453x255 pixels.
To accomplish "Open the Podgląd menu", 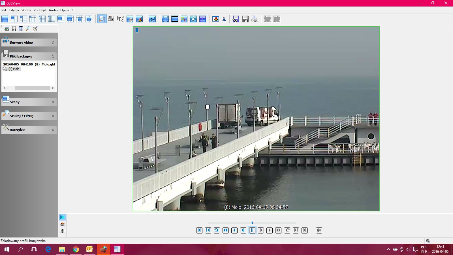I will click(x=40, y=10).
